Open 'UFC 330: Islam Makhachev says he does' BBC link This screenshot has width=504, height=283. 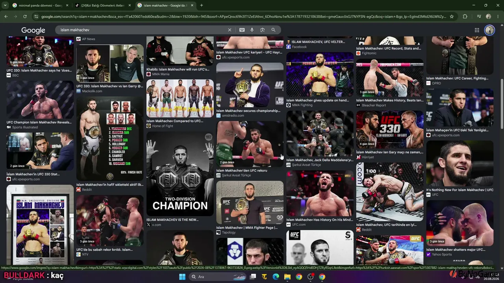(x=39, y=71)
